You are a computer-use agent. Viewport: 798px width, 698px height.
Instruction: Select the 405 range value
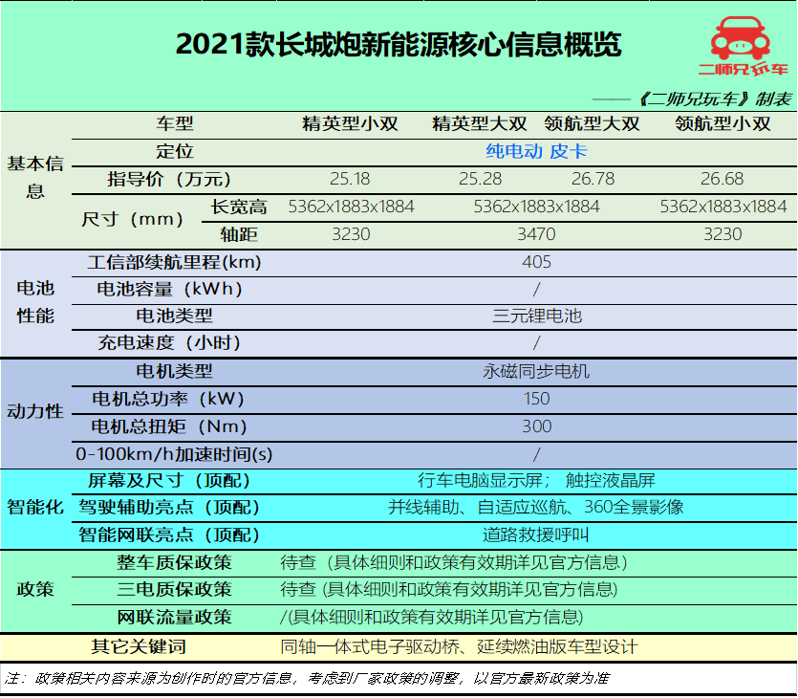point(536,262)
